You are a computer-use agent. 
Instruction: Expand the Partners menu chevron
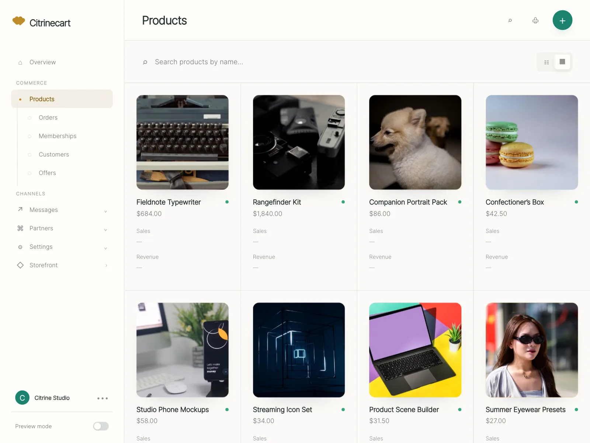pyautogui.click(x=105, y=230)
